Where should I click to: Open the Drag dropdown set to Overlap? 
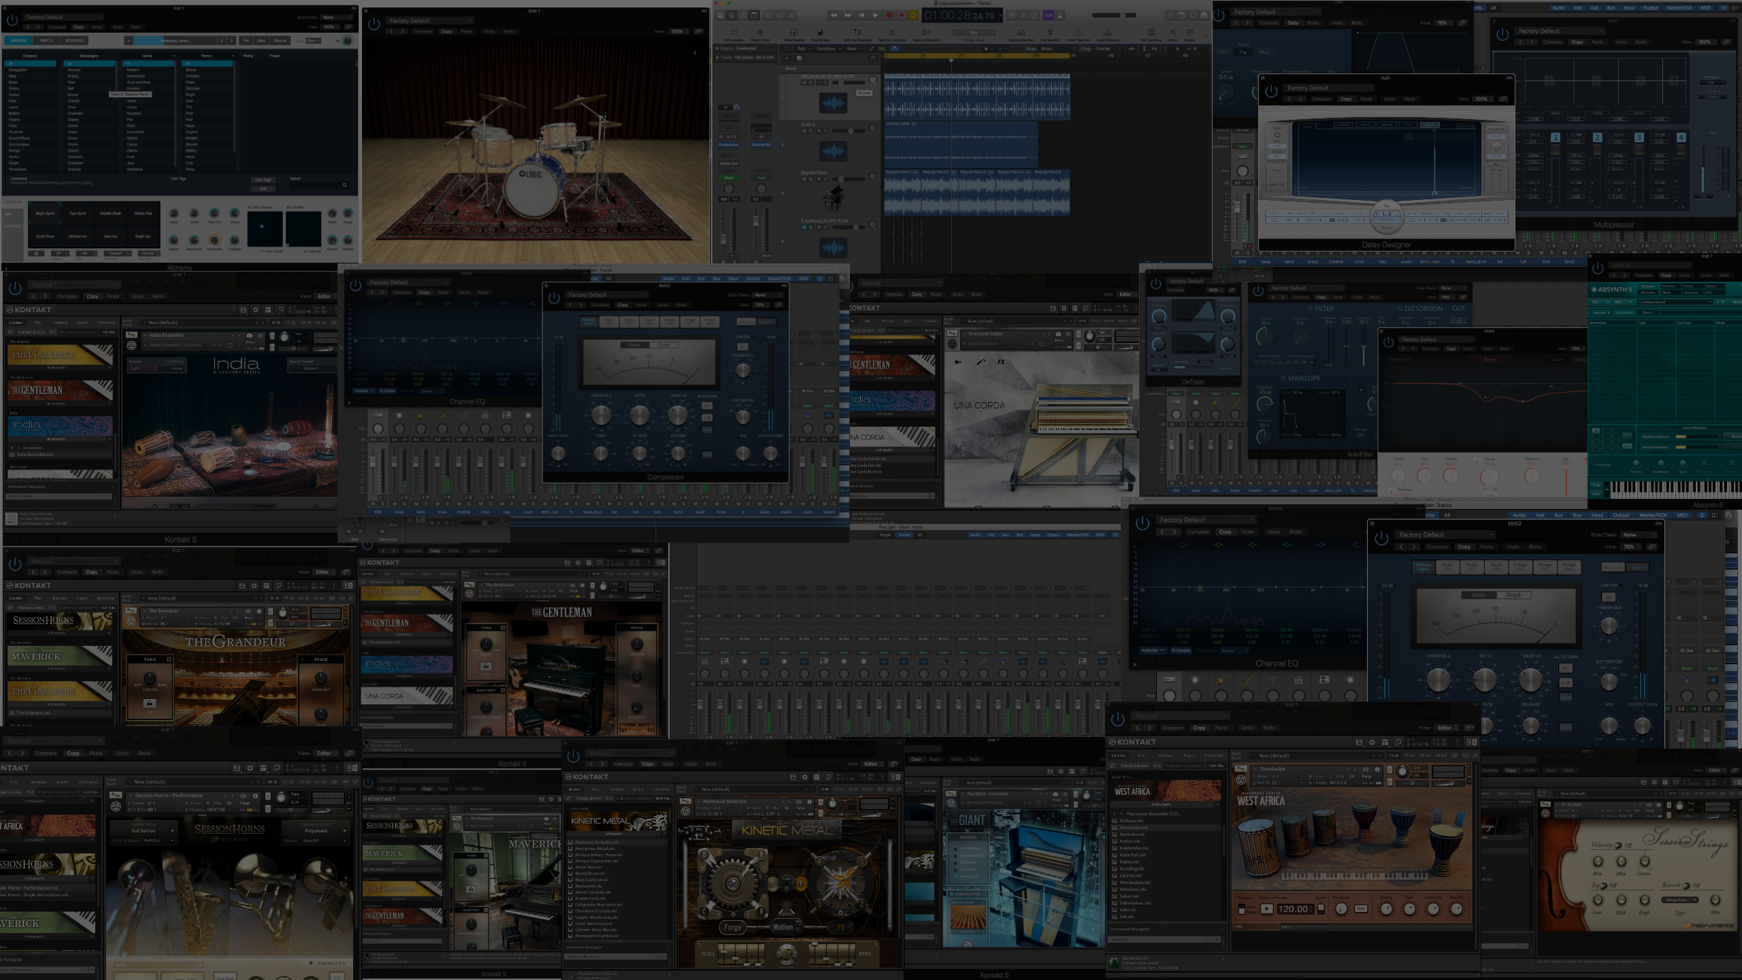[x=1109, y=49]
